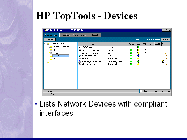
Task: Sort by the Name column header
Action: click(x=93, y=44)
